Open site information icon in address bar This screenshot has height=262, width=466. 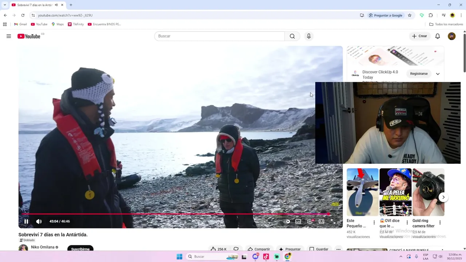tap(33, 15)
